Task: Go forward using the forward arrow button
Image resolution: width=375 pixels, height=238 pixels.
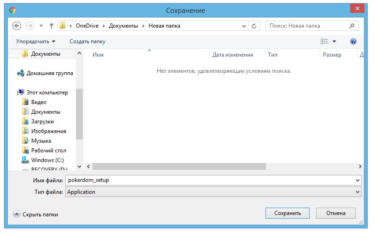Action: 30,26
